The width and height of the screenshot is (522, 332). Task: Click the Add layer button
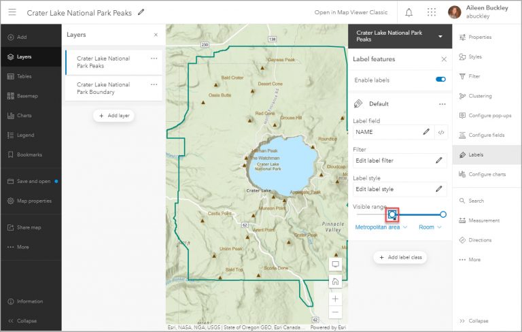tap(114, 116)
